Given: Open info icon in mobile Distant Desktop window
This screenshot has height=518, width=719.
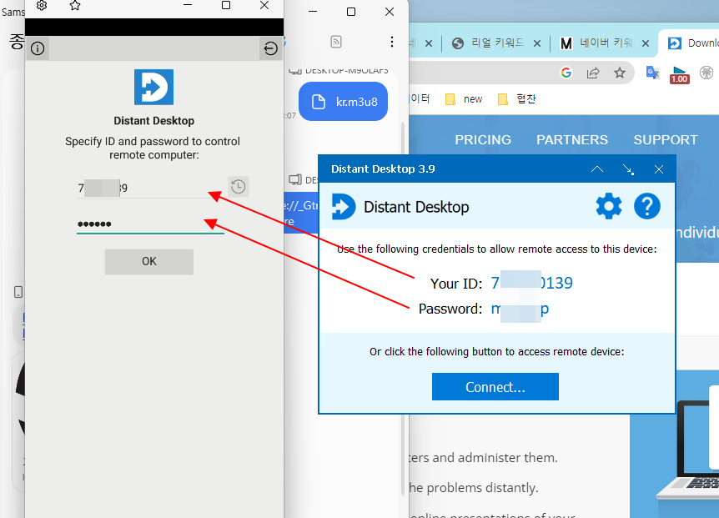Looking at the screenshot, I should [38, 48].
